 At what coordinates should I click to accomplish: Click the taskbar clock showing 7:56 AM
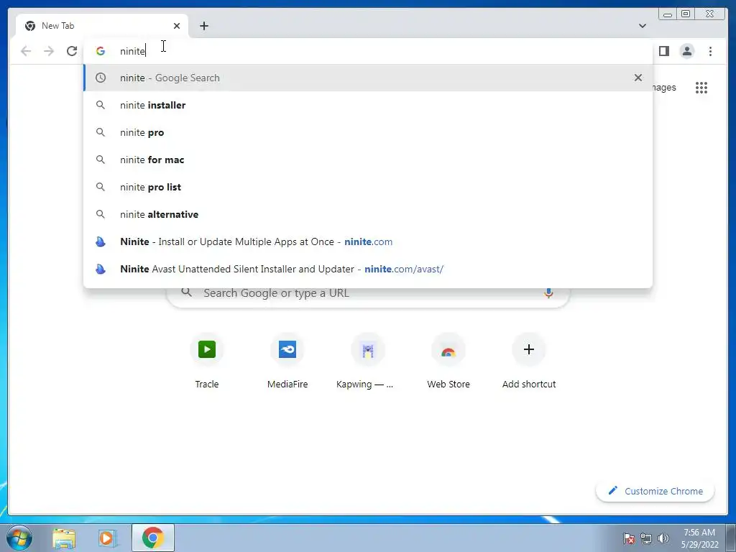coord(699,538)
